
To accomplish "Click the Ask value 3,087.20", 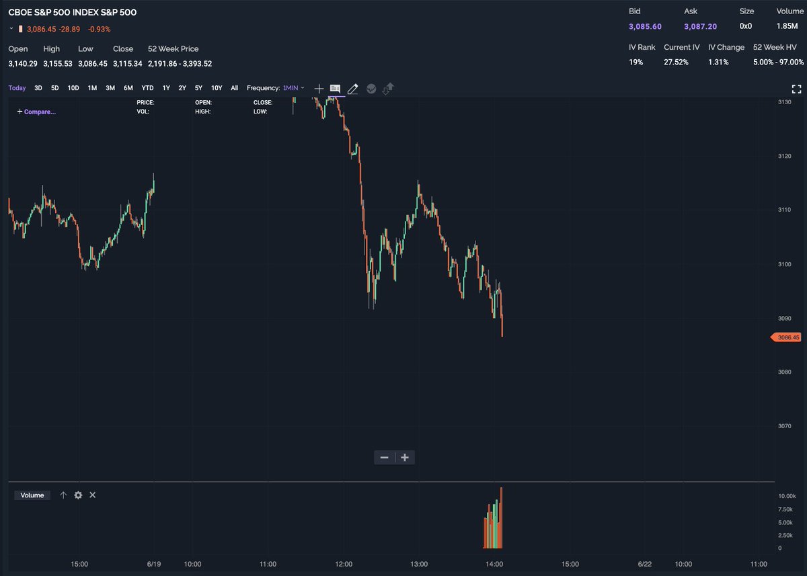I will (701, 26).
